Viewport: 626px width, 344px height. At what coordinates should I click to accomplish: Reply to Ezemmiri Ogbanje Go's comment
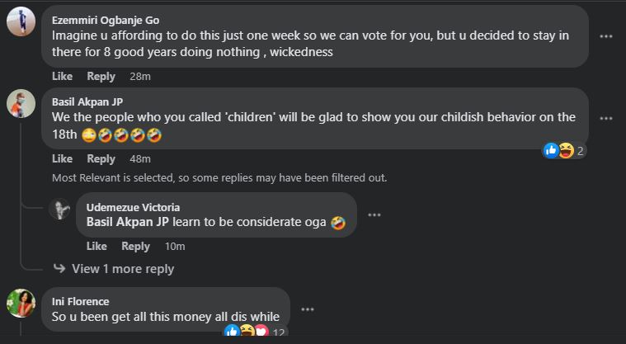click(101, 77)
